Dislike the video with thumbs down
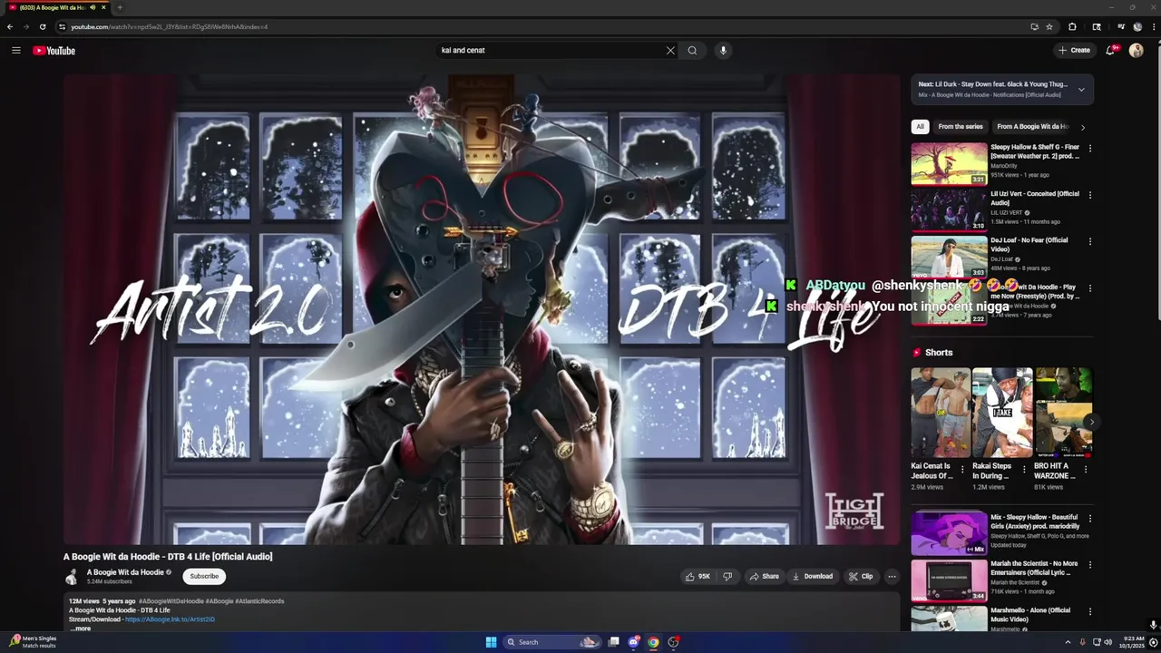 tap(727, 576)
